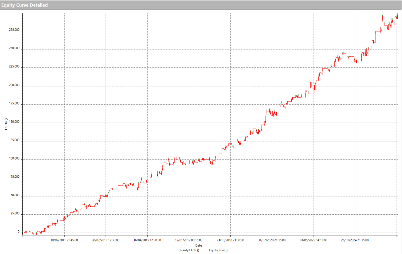Select the 31/07/2020 21:15:00 date label
Viewport: 402px width, 254px height.
point(272,240)
